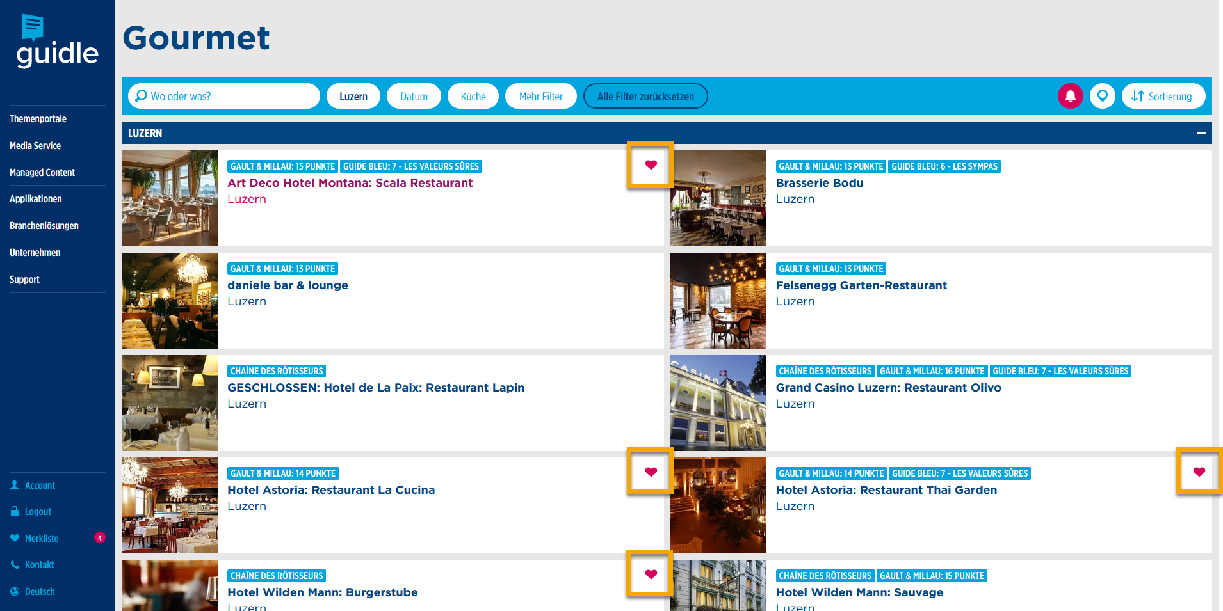Click Alle Filter zurücksetzen button

(645, 96)
